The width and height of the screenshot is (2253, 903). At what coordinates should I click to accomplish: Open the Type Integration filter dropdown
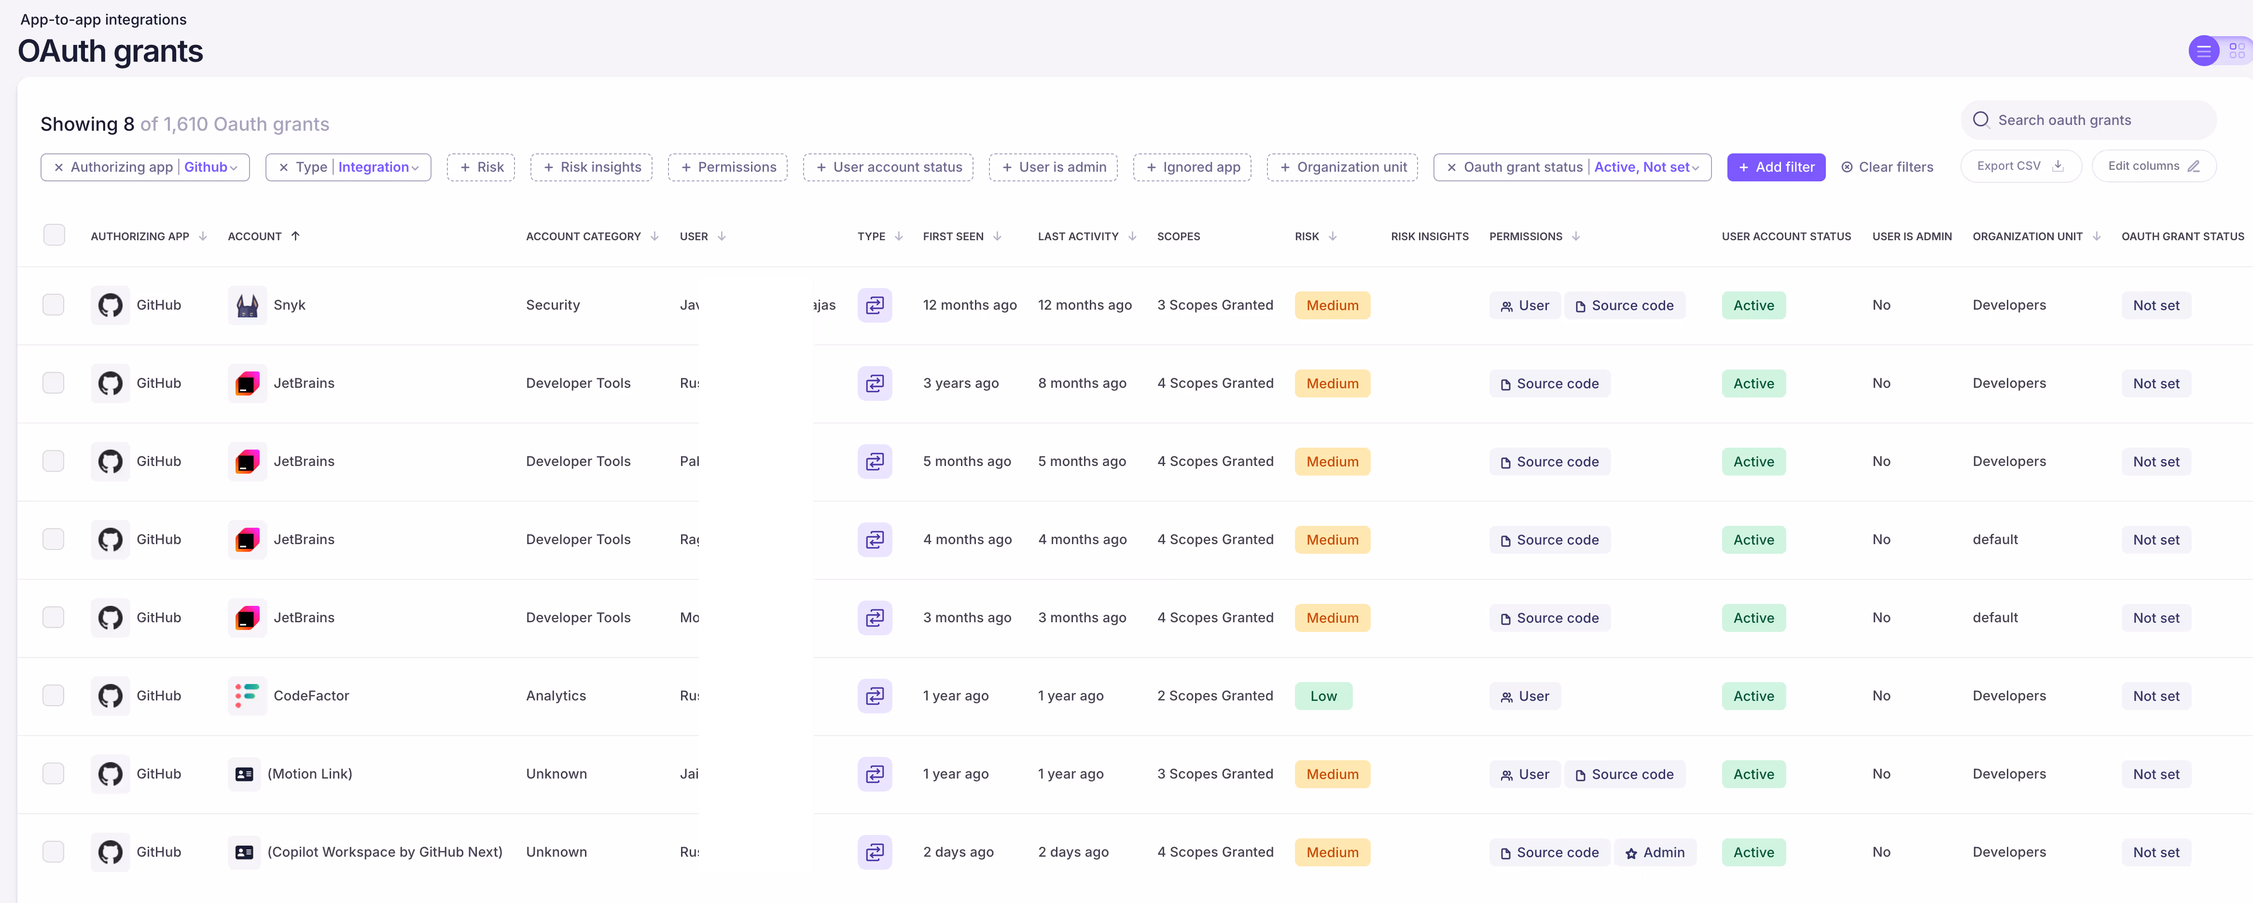[x=379, y=167]
